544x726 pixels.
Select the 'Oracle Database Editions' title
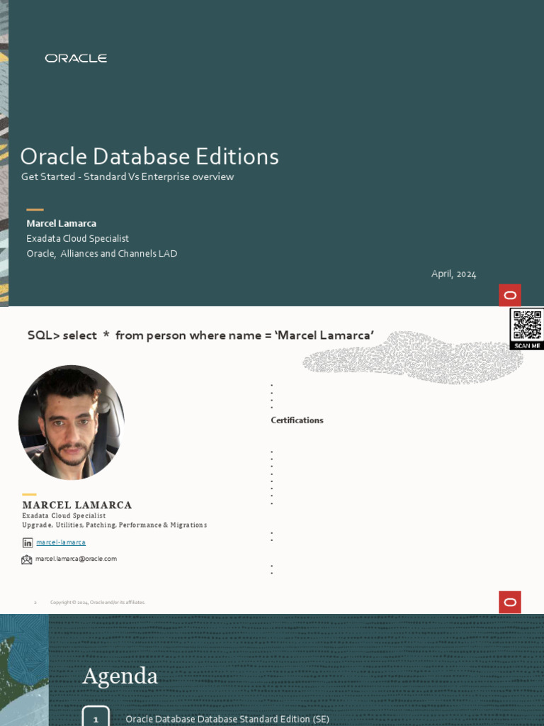[149, 157]
